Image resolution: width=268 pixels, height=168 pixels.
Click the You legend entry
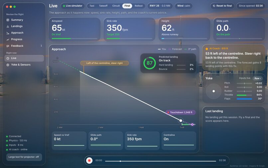pyautogui.click(x=162, y=49)
